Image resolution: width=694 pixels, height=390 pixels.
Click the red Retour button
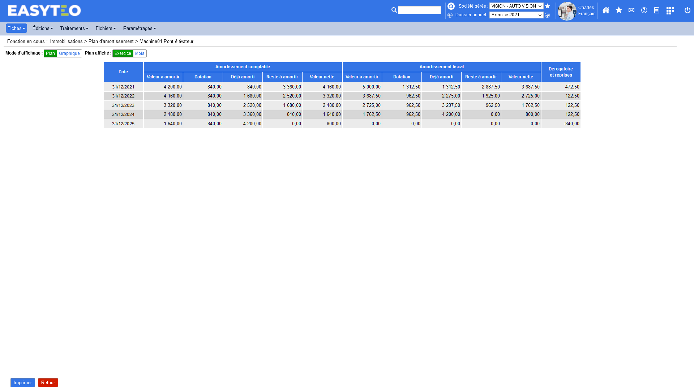(x=48, y=383)
